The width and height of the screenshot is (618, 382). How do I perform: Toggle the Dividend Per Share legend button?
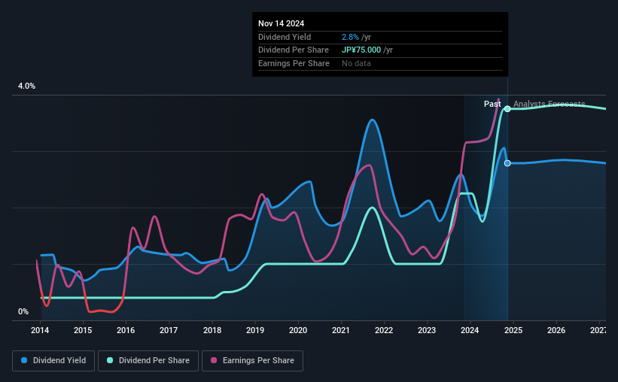pos(148,361)
